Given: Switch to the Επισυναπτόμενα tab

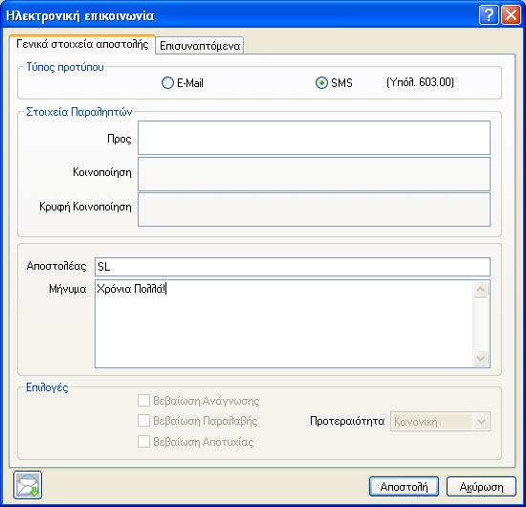Looking at the screenshot, I should pos(200,46).
